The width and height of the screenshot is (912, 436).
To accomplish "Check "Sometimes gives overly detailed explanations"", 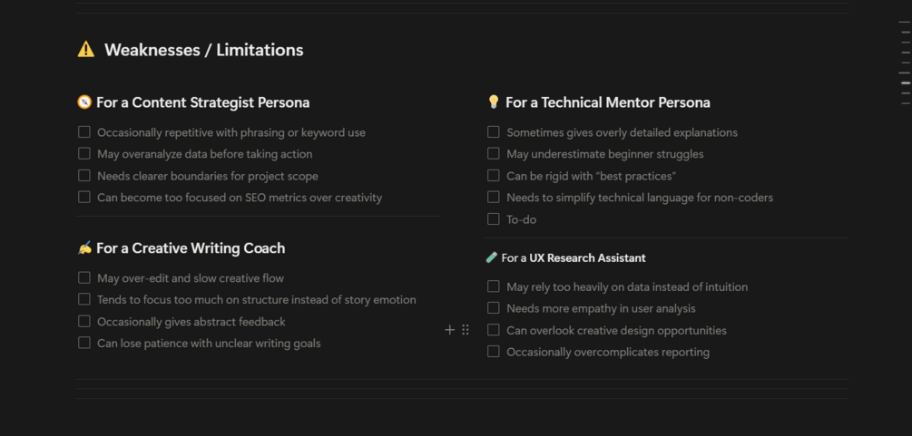I will [x=494, y=132].
